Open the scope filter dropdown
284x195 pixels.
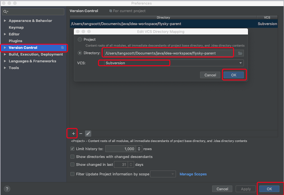163,174
